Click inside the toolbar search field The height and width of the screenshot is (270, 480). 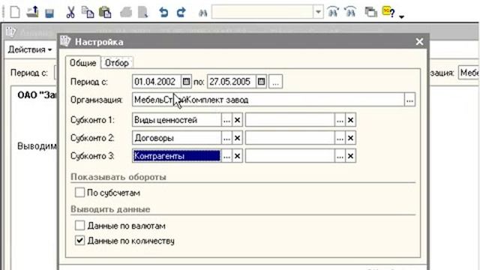pyautogui.click(x=262, y=12)
